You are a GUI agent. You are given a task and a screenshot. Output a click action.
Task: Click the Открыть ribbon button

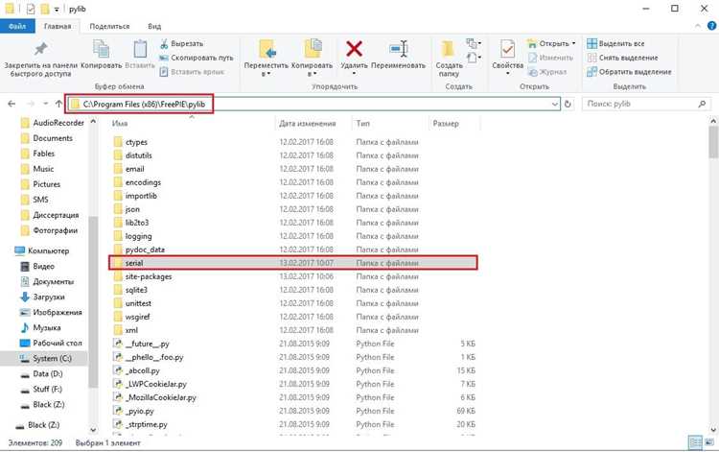click(550, 43)
